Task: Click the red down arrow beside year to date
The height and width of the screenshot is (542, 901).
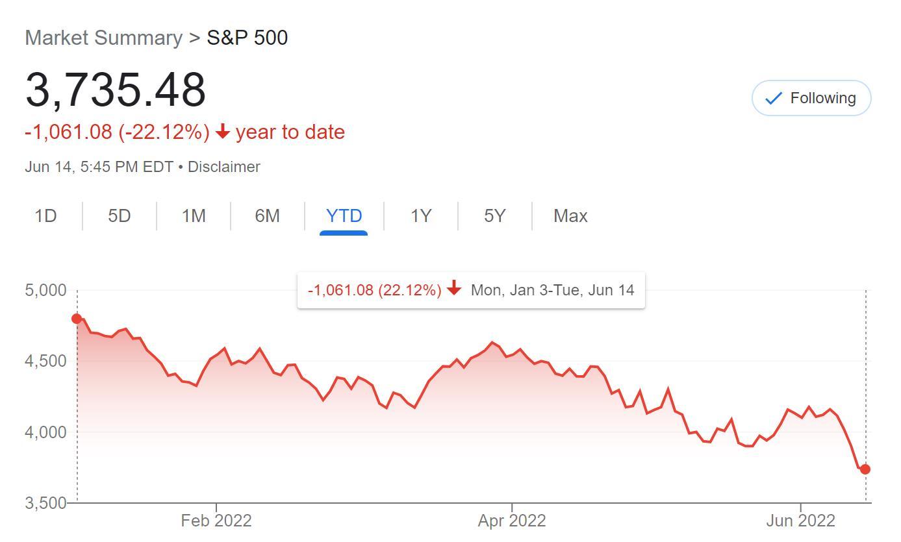Action: 223,132
